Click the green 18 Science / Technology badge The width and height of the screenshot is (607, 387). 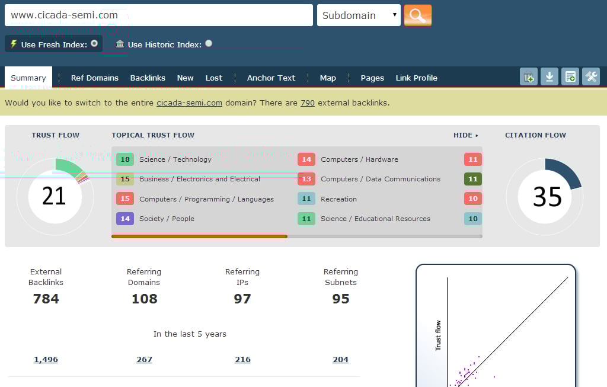coord(125,159)
